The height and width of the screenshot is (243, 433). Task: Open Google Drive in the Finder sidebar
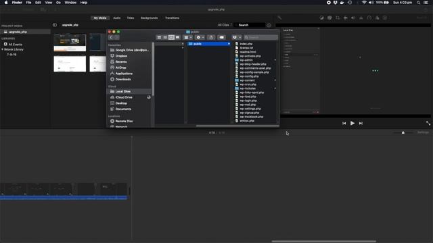[x=129, y=50]
